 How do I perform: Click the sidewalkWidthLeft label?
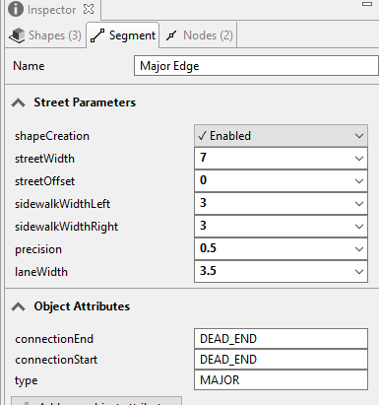62,204
